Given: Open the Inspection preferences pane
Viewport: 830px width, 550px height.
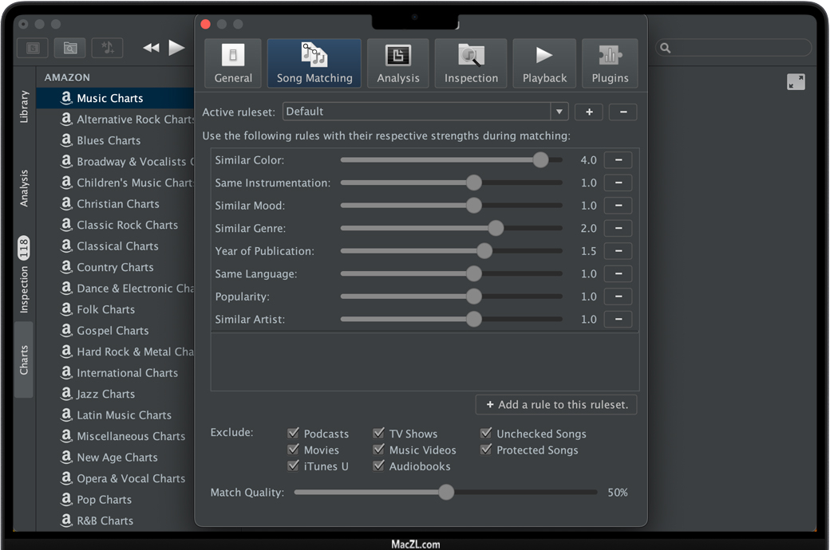Looking at the screenshot, I should [x=471, y=63].
